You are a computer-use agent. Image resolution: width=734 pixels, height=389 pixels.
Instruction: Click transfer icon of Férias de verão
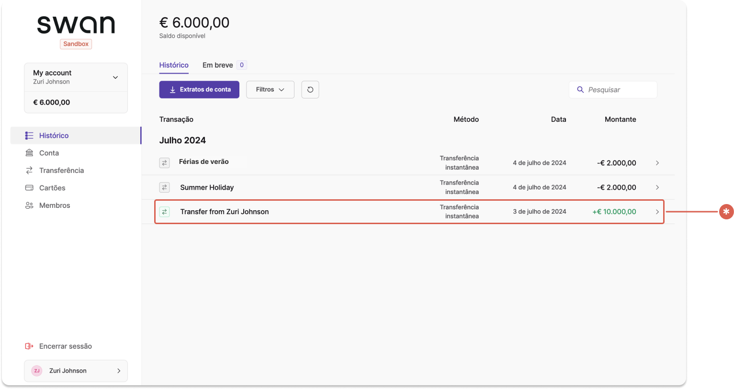pyautogui.click(x=164, y=163)
